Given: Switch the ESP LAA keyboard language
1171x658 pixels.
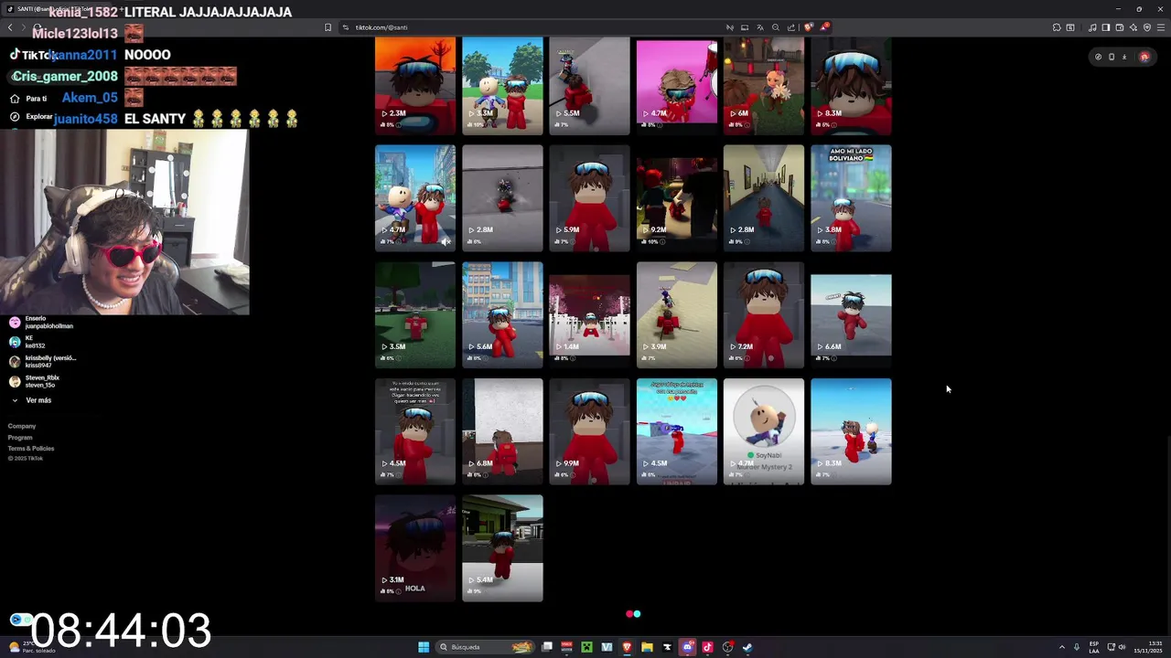Looking at the screenshot, I should tap(1094, 647).
